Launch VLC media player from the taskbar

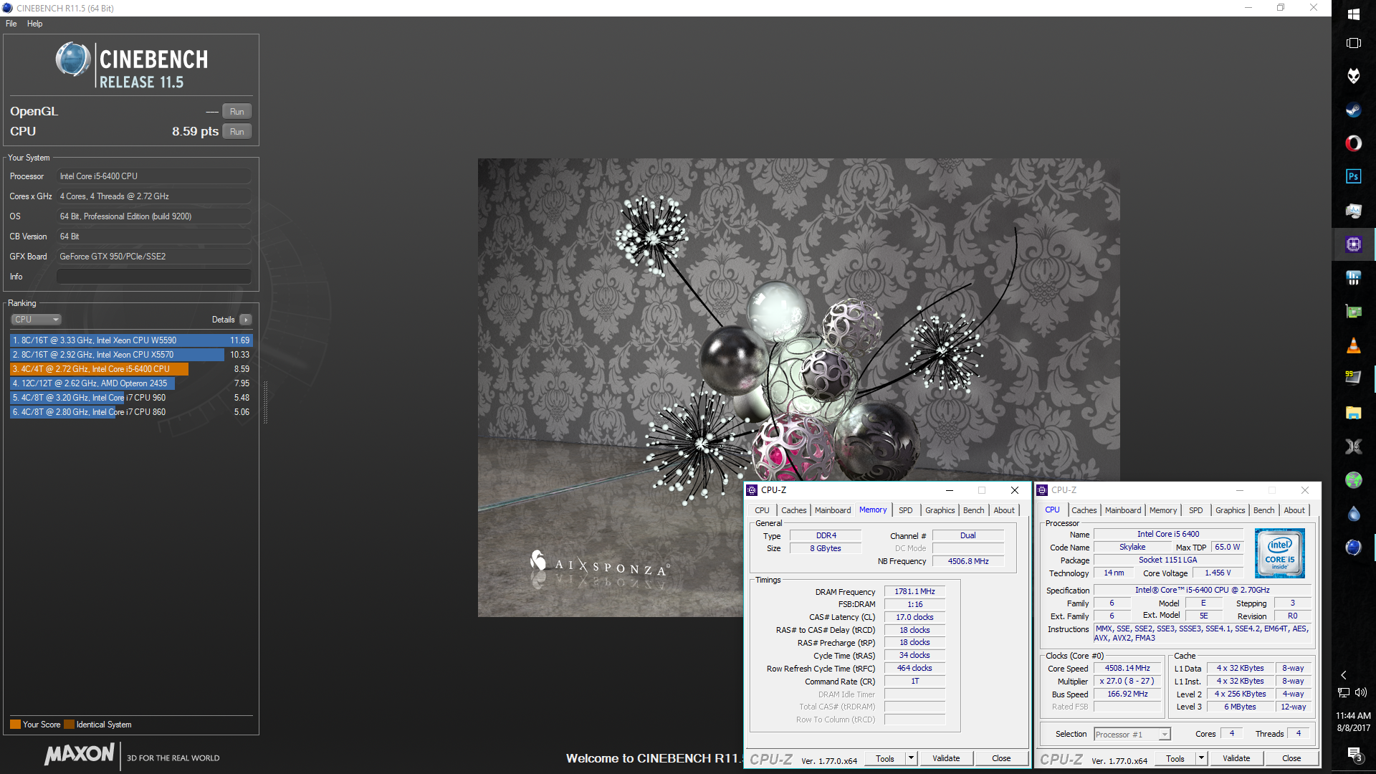pos(1353,345)
